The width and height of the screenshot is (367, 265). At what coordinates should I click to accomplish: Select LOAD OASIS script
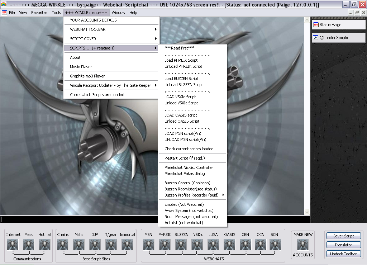click(192, 115)
